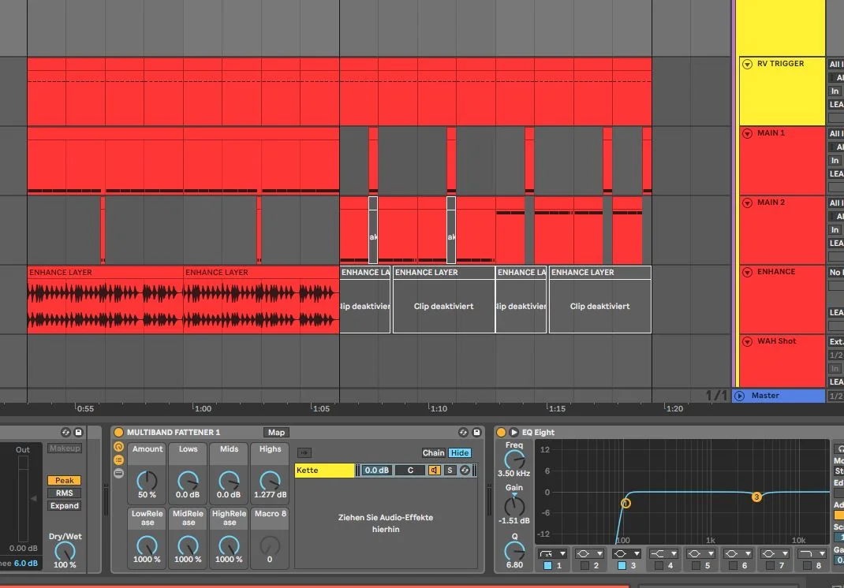
Task: Fold the MAIN 1 track
Action: [x=747, y=133]
